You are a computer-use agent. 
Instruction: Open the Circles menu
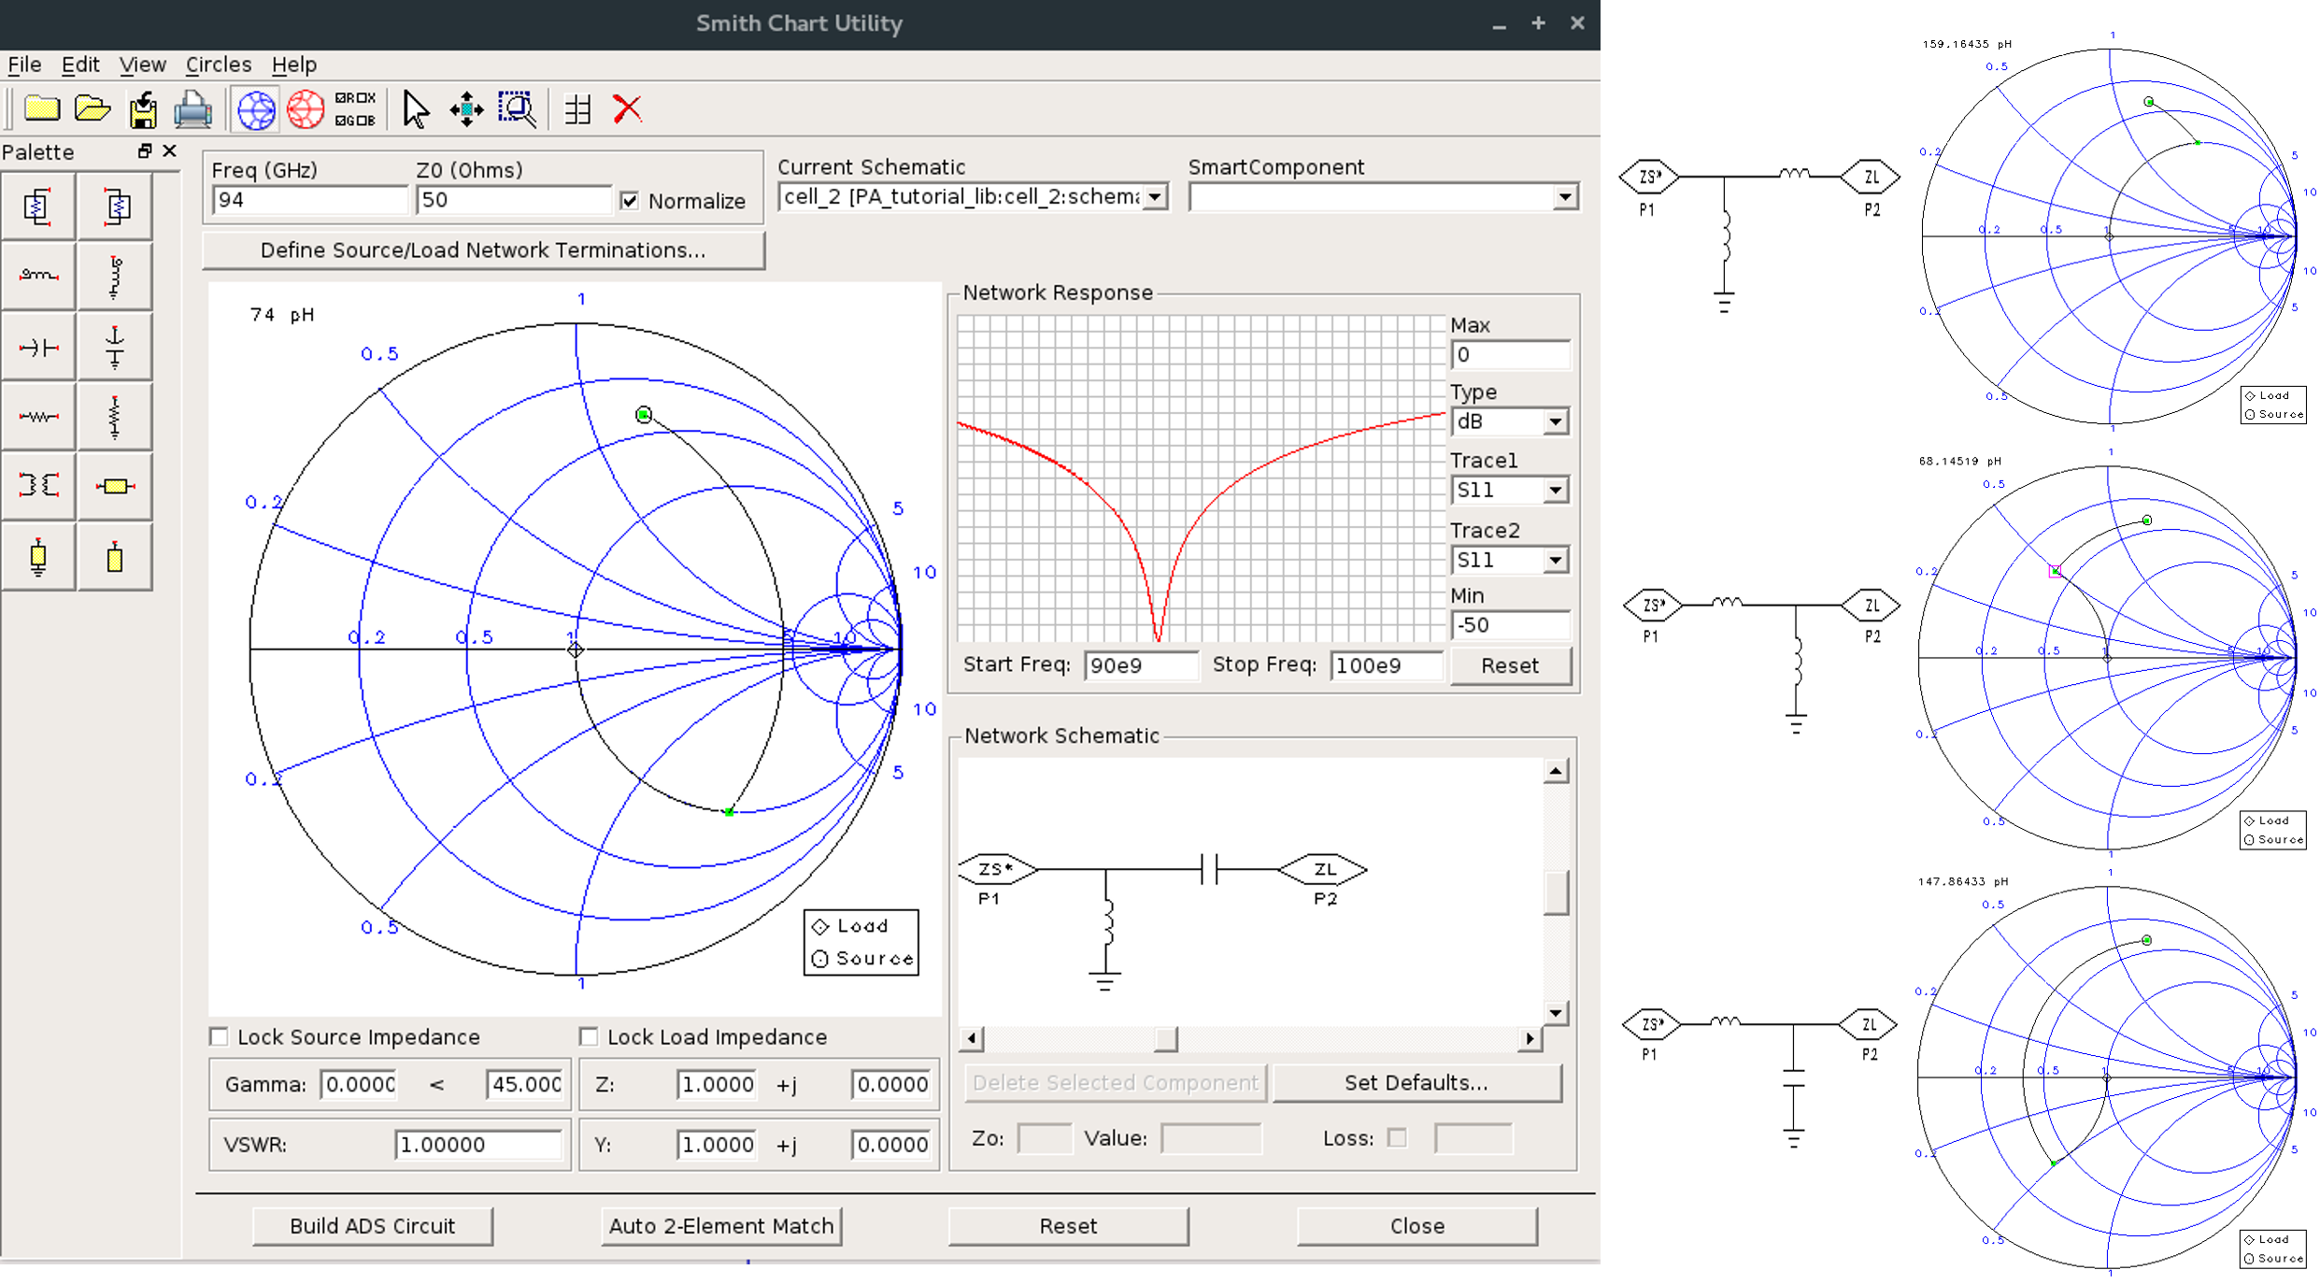219,64
